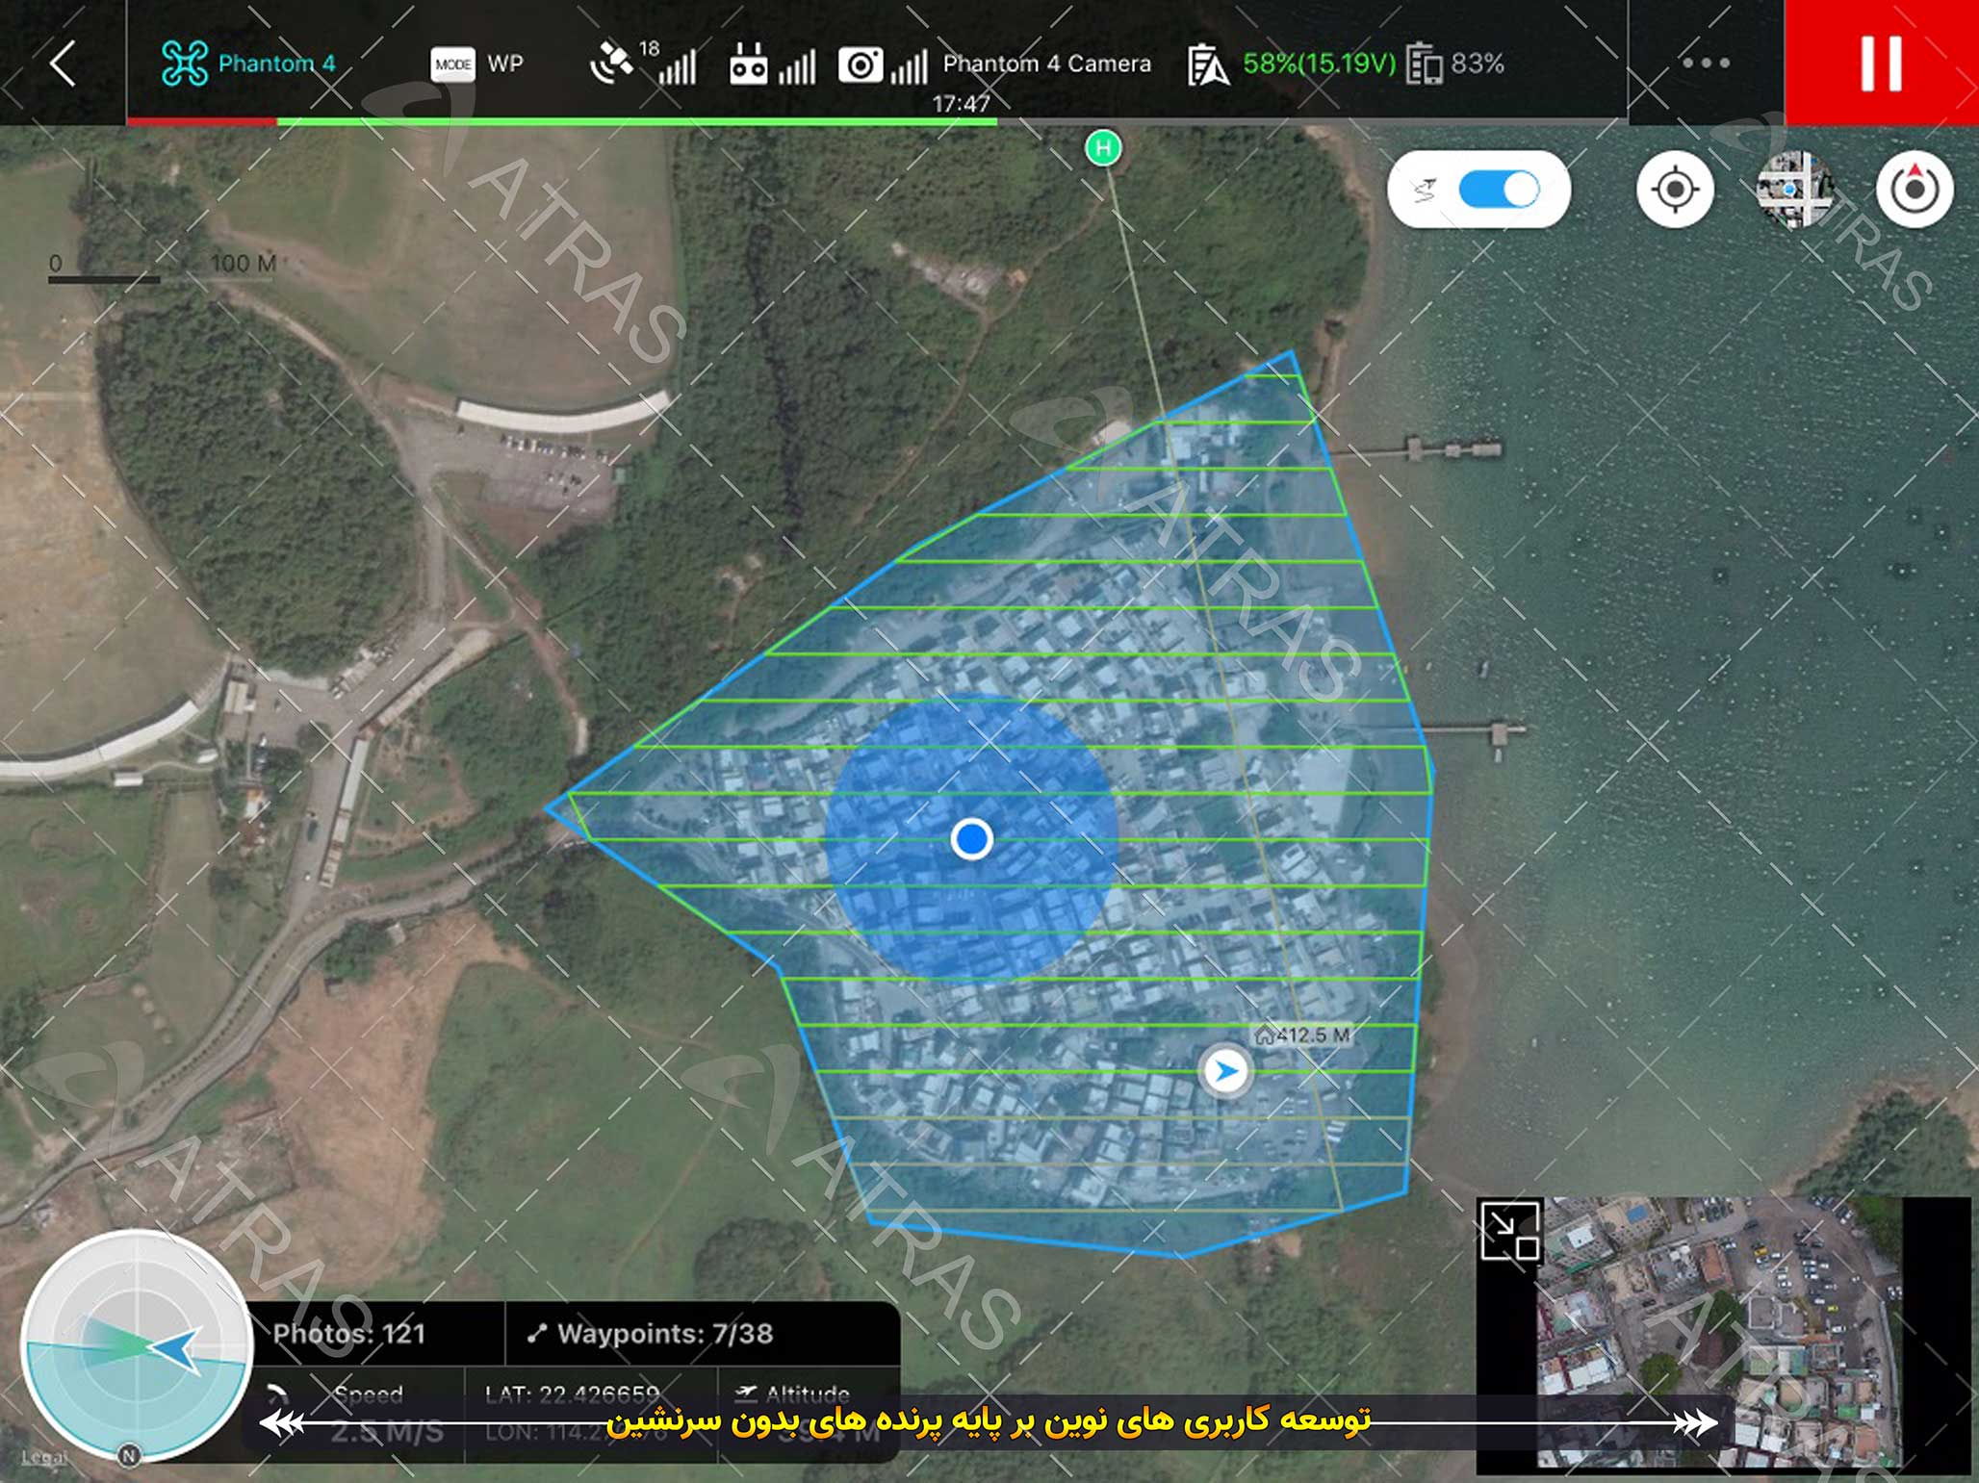Viewport: 1979px width, 1483px height.
Task: Pause the mission with red button
Action: pyautogui.click(x=1881, y=64)
